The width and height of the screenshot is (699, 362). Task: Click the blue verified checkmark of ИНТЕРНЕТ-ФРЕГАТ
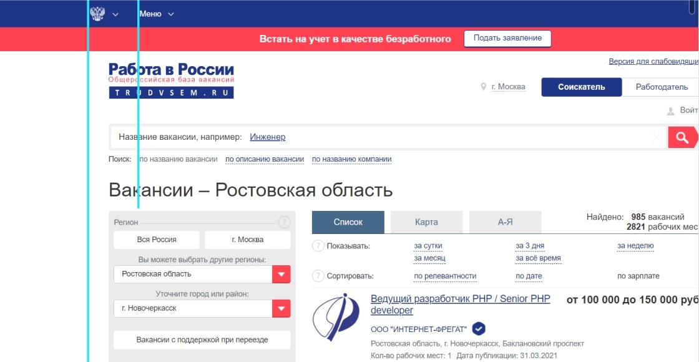[x=478, y=328]
